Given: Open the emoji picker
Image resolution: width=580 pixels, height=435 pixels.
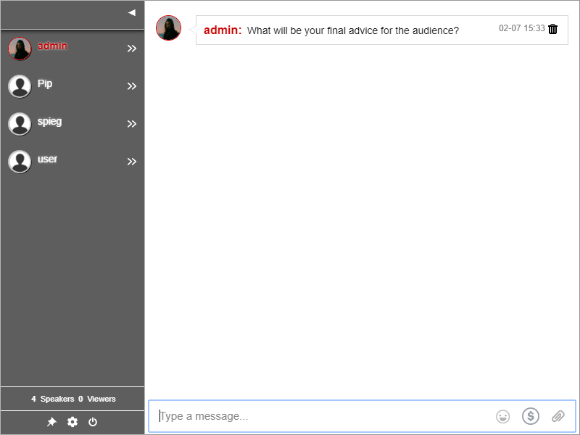Looking at the screenshot, I should pyautogui.click(x=502, y=416).
